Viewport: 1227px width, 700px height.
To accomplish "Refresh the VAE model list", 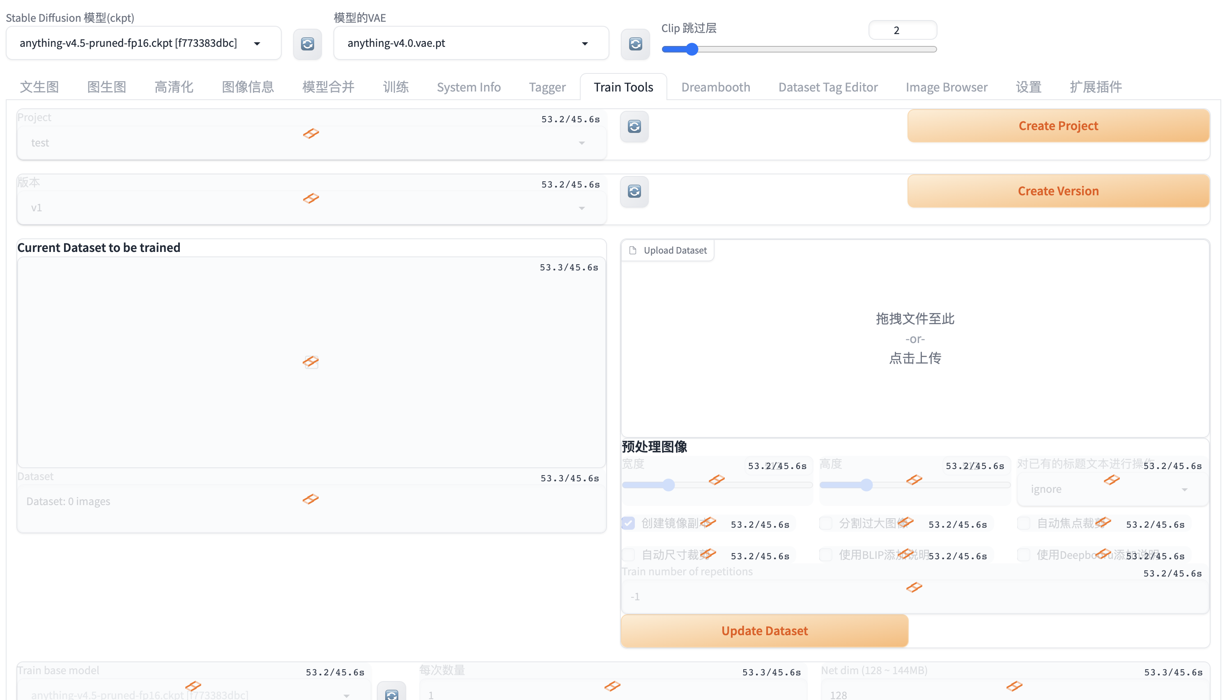I will click(x=635, y=44).
